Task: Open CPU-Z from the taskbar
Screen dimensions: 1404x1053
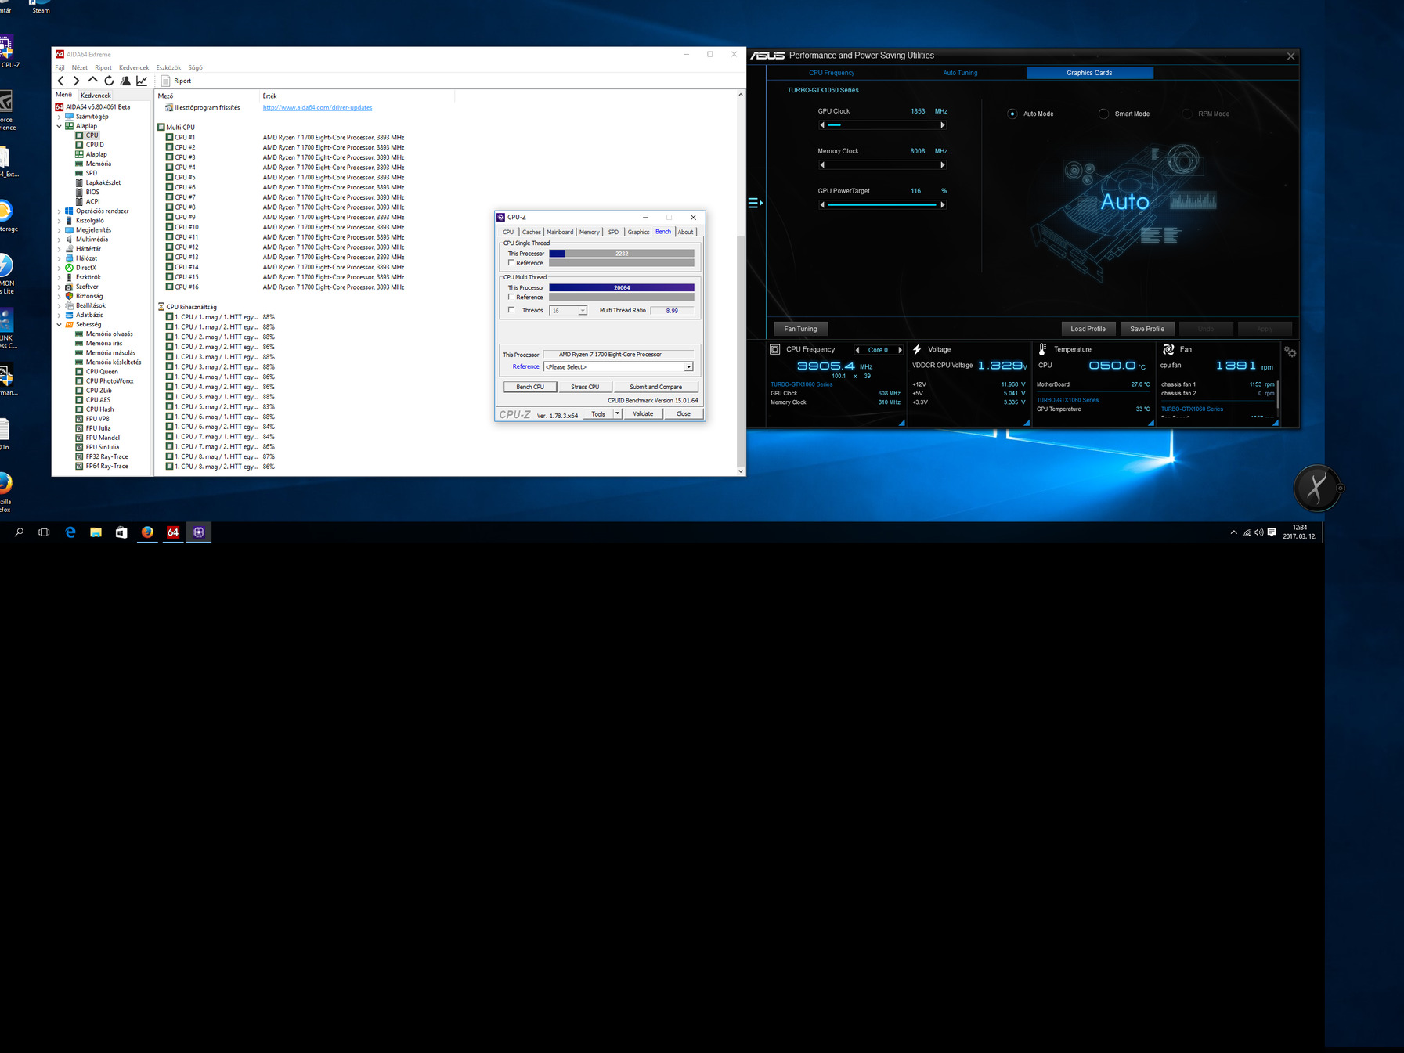Action: [199, 532]
